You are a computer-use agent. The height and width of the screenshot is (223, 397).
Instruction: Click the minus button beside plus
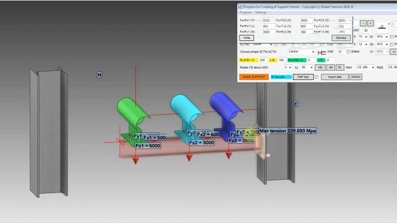[x=363, y=24]
